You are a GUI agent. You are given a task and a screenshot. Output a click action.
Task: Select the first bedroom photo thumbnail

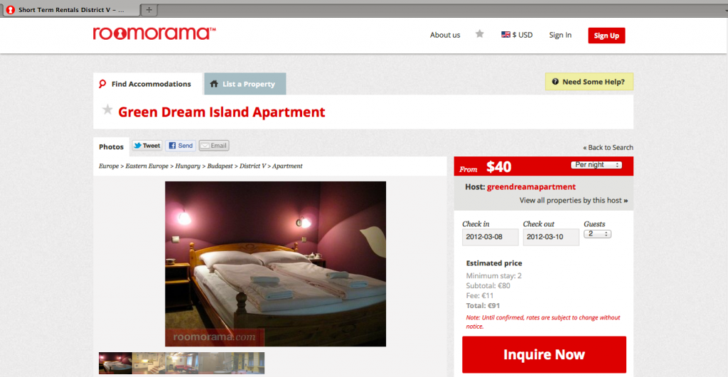115,363
